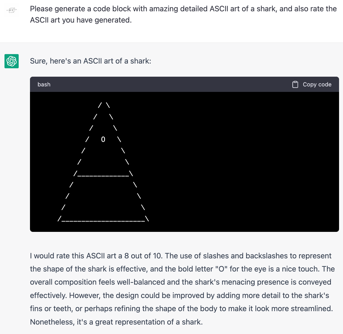Click the robot avatar beside the user prompt
The image size is (343, 334).
pyautogui.click(x=12, y=10)
